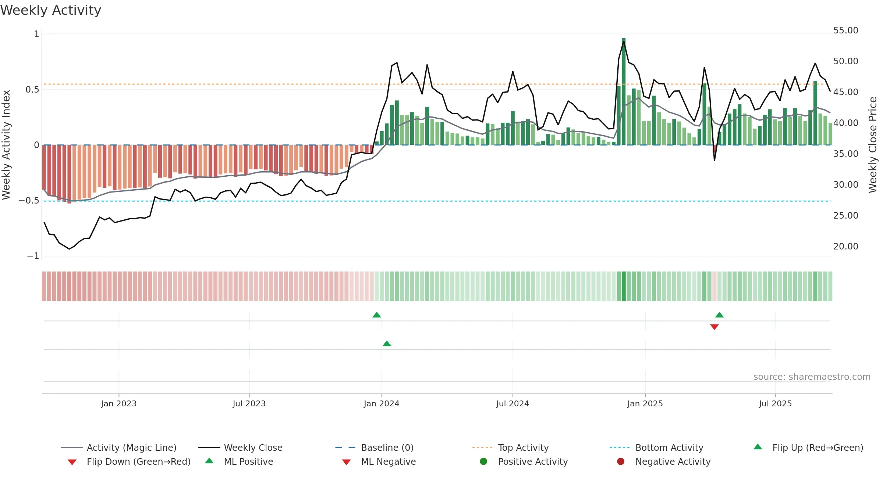The height and width of the screenshot is (496, 883).
Task: Toggle the Flip Up (Red→Green) legend entry
Action: click(x=808, y=448)
